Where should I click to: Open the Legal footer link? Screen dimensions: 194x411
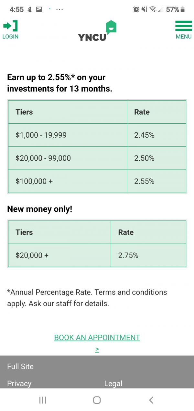[113, 383]
